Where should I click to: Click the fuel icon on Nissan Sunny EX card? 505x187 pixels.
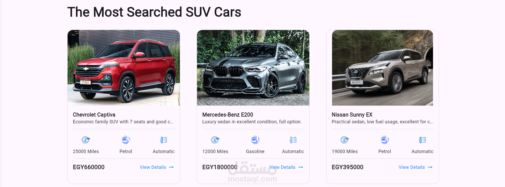coord(385,140)
